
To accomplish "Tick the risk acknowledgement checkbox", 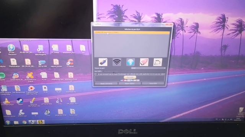I will 95,74.
